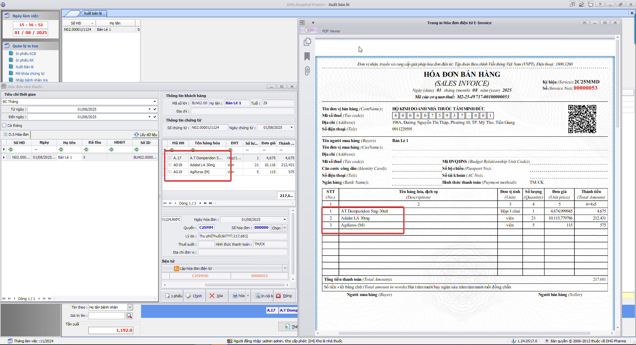
Task: Go to first row in invoice list navigator
Action: [4, 298]
